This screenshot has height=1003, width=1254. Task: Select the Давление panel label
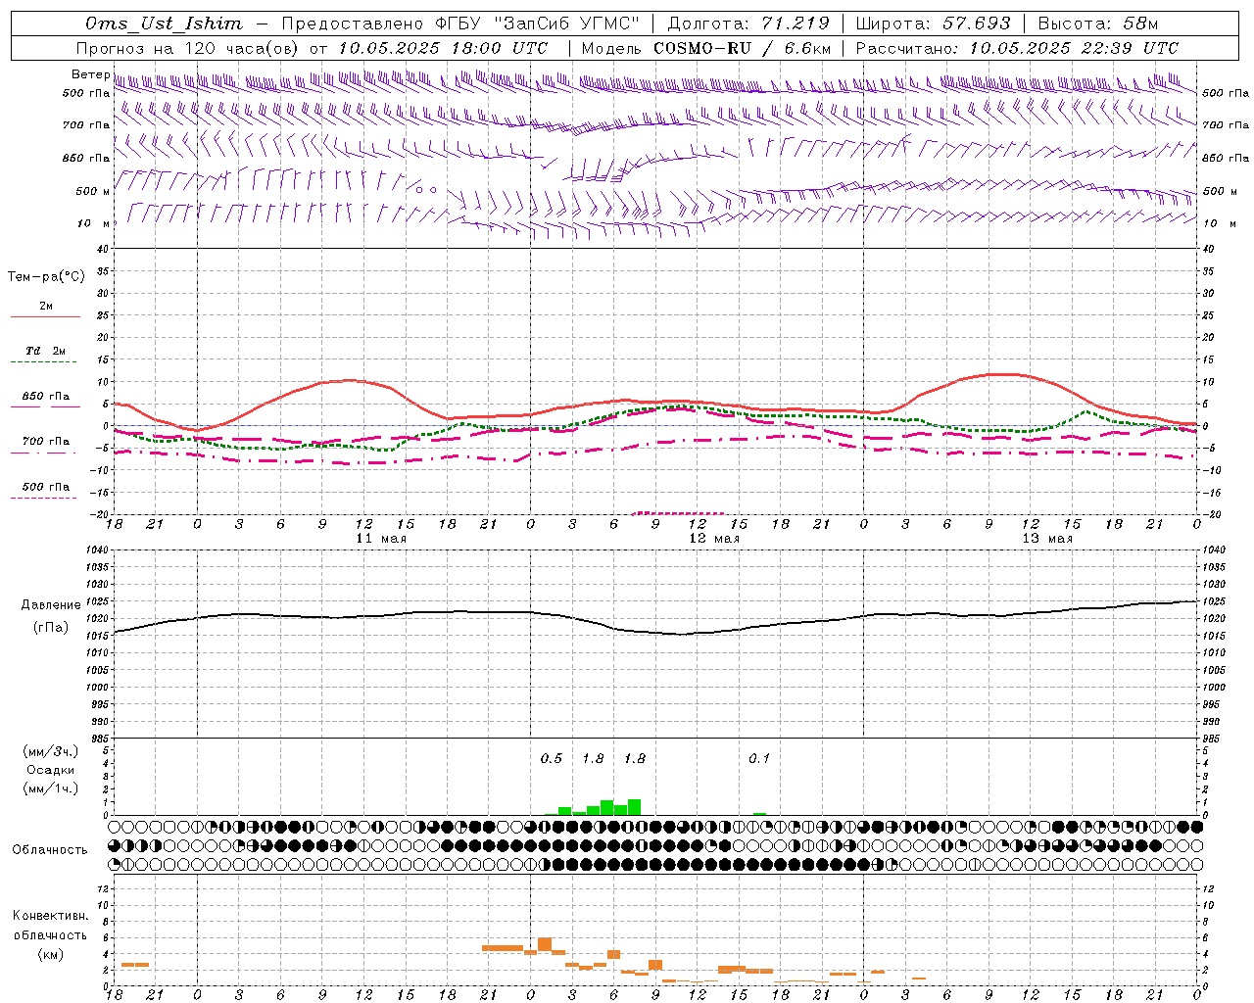coord(51,605)
